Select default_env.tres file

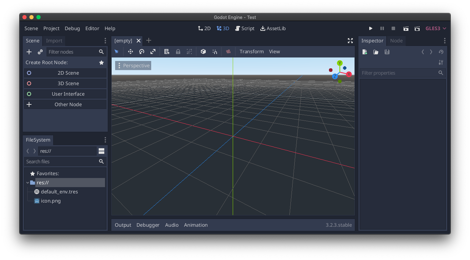[x=59, y=192]
